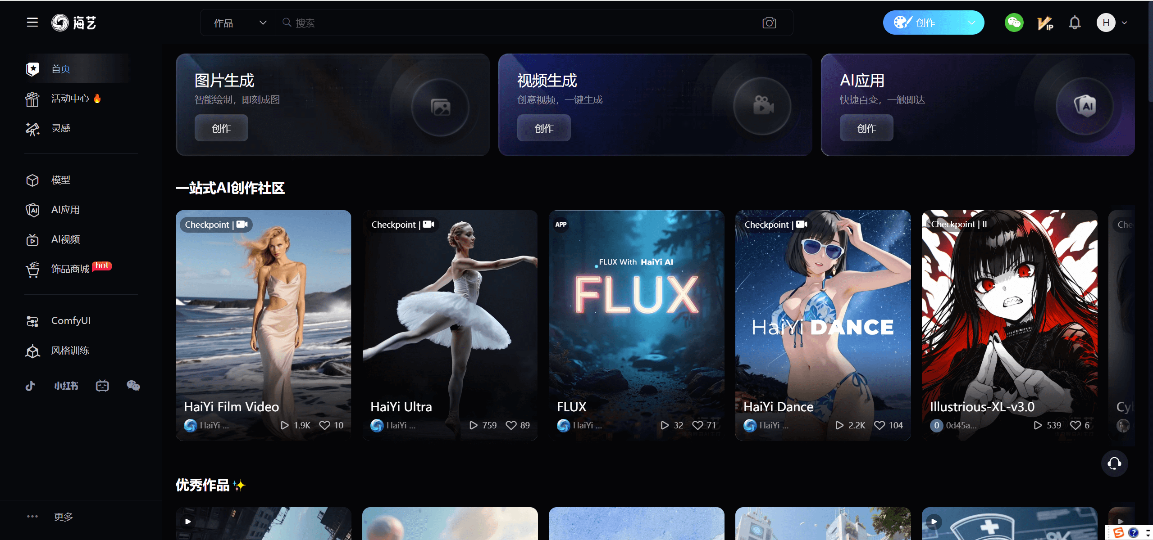Image resolution: width=1153 pixels, height=540 pixels.
Task: Like HaiYi Film Video via heart icon
Action: (x=324, y=425)
